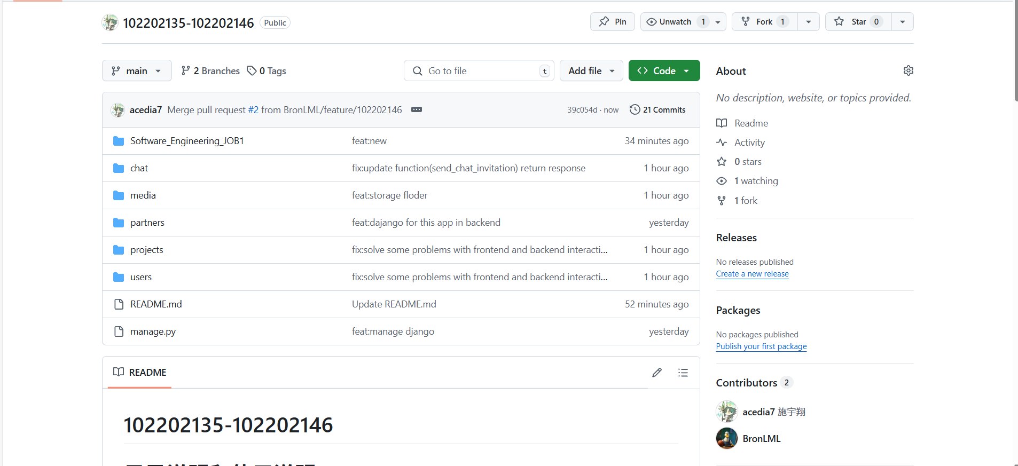Click the pencil icon to edit README
The height and width of the screenshot is (466, 1018).
pos(657,373)
